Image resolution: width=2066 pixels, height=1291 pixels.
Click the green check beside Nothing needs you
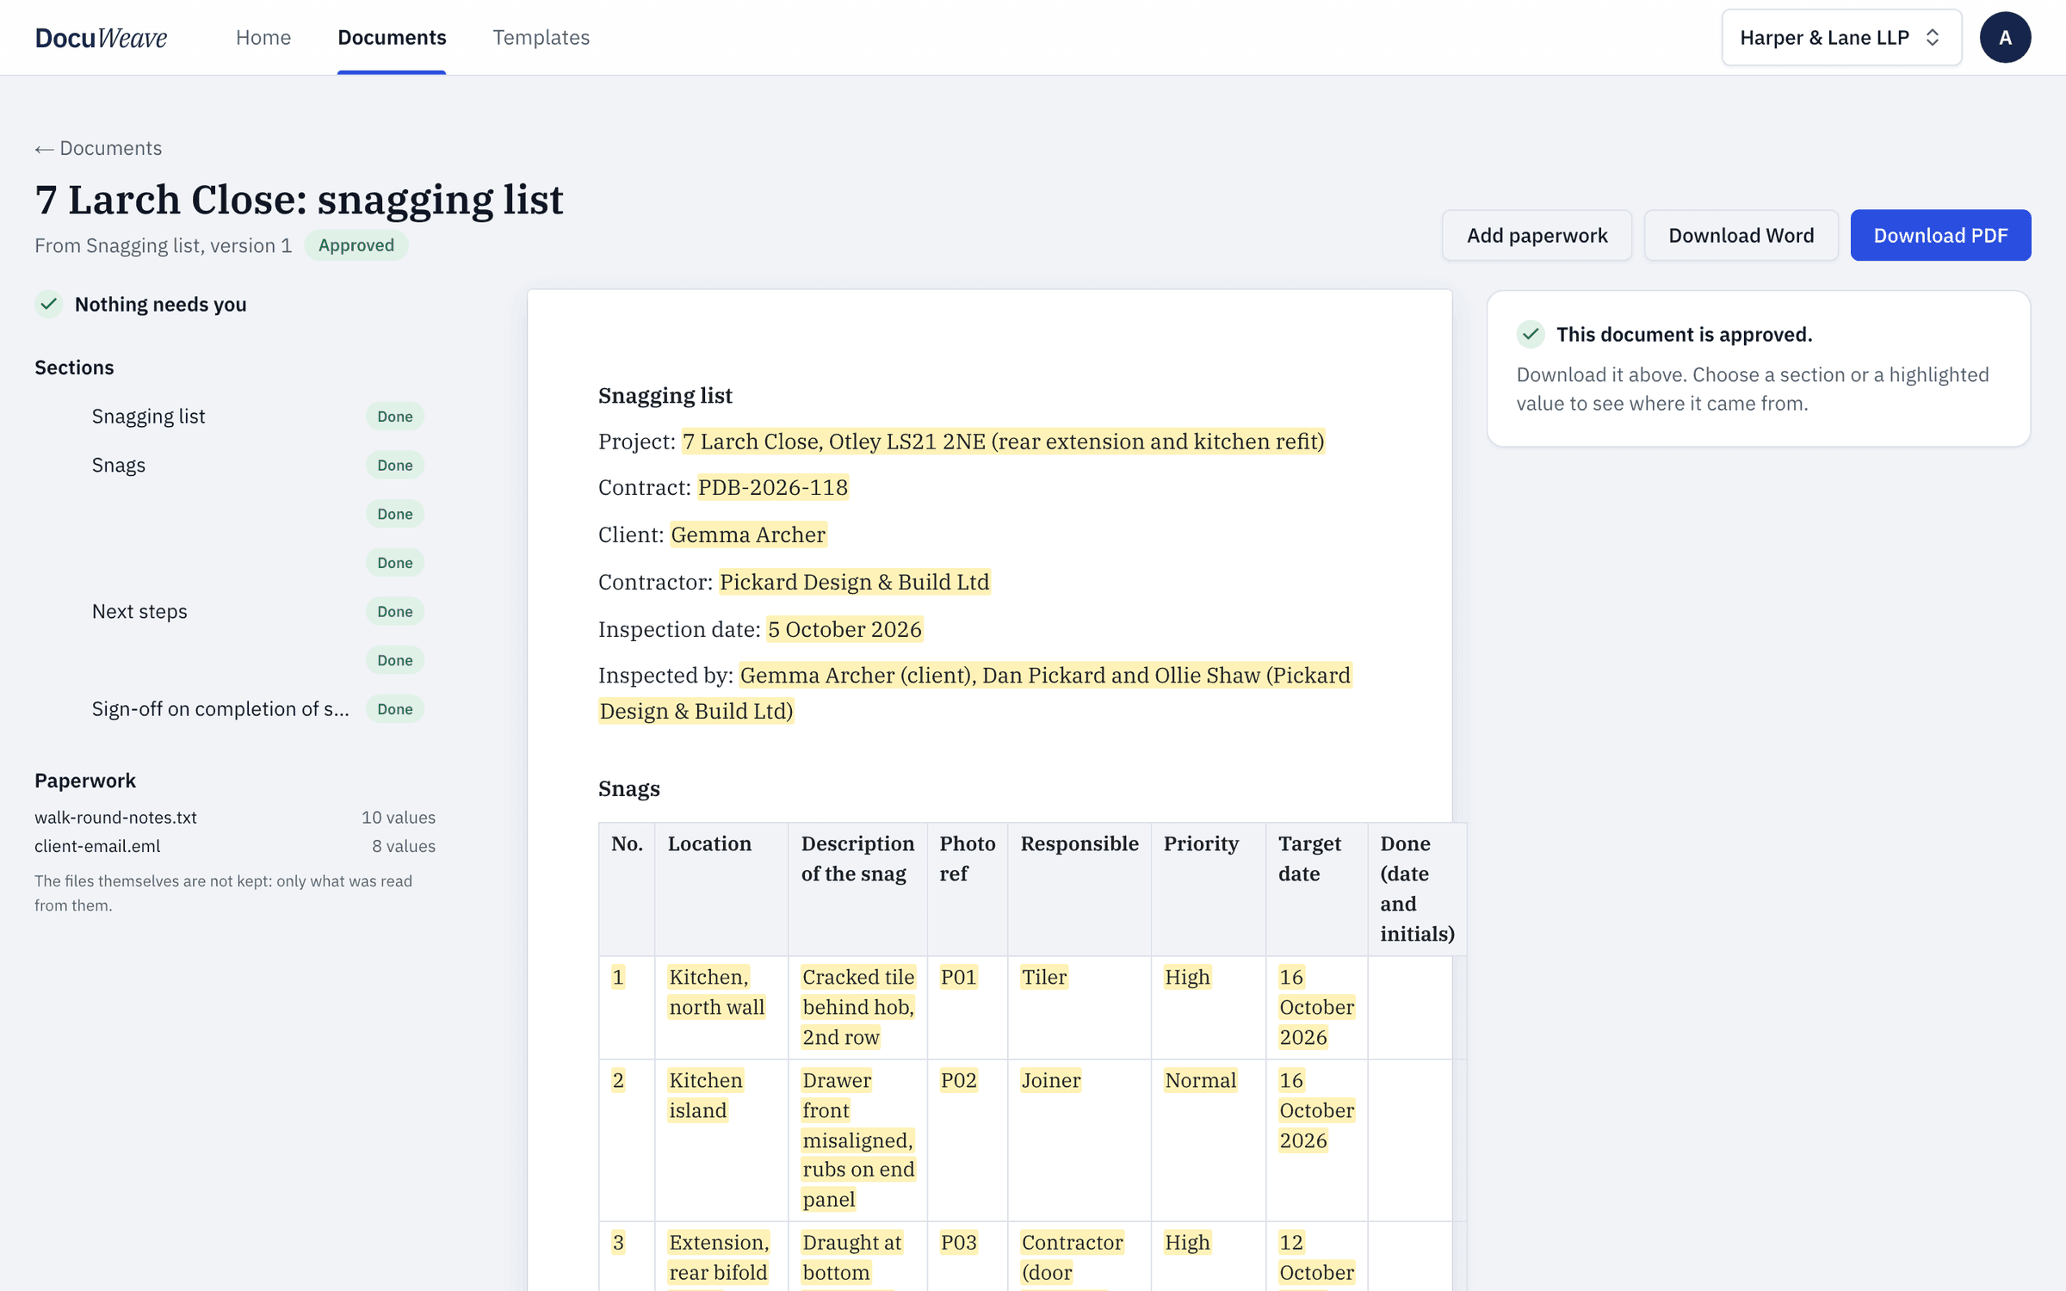[49, 304]
